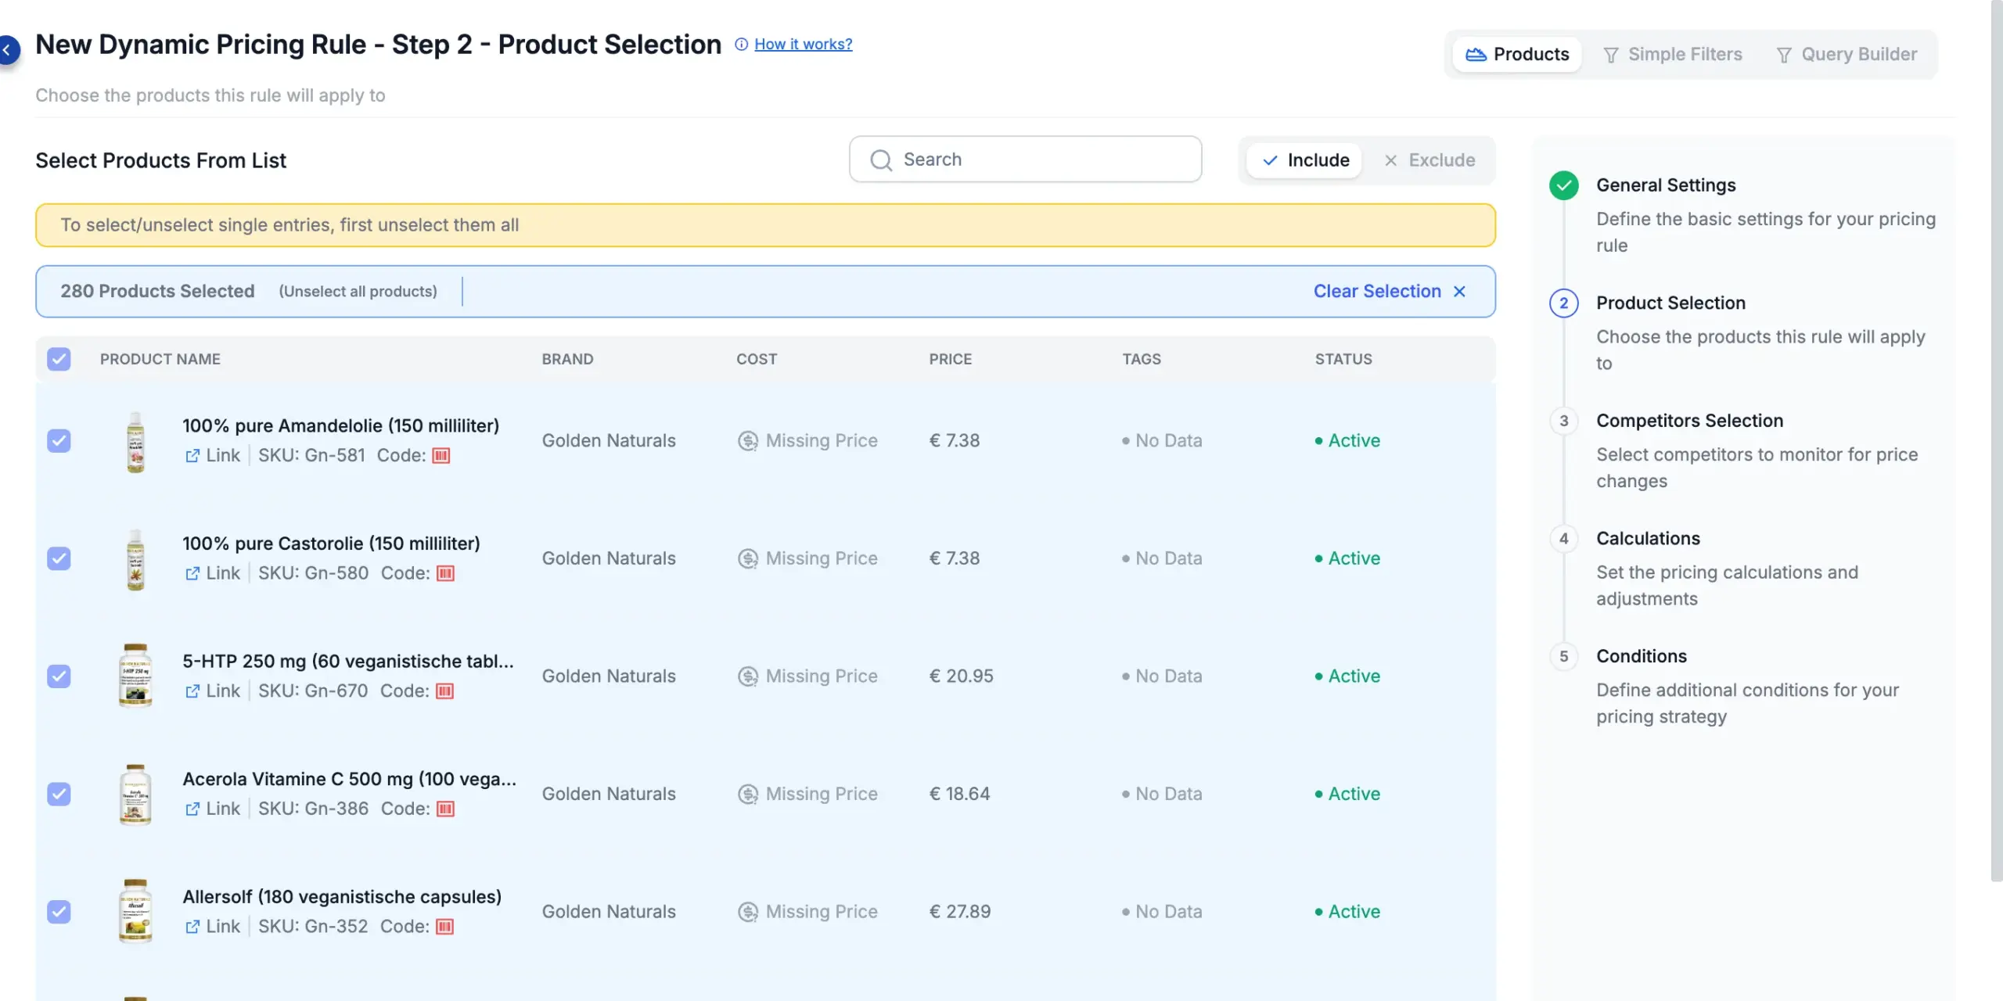
Task: Click the barcode icon for SKU Gn-580
Action: click(x=445, y=573)
